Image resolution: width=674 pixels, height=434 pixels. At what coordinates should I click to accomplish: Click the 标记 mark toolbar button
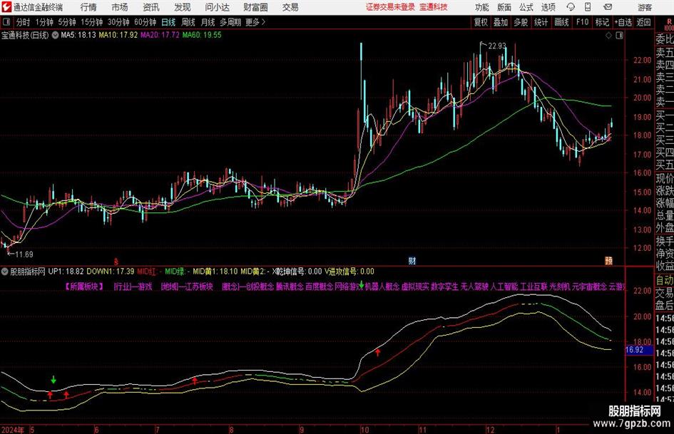point(602,22)
